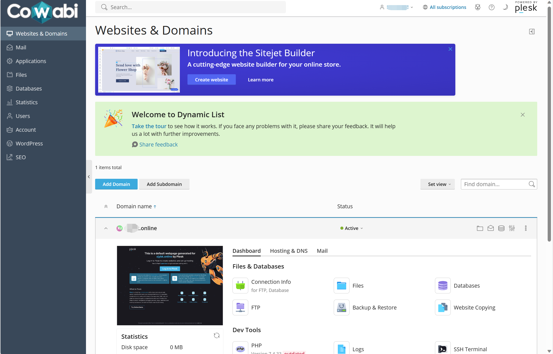Launch the SSH Terminal tool
This screenshot has width=553, height=354.
470,349
